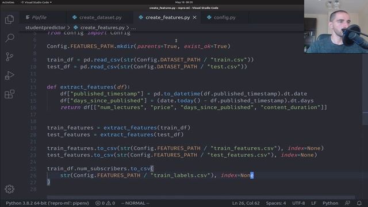
Task: Click the webcam video overlay
Action: coord(336,26)
